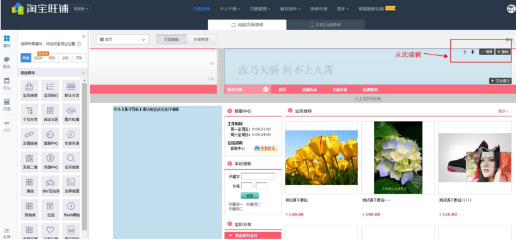Viewport: 516px width, 240px height.
Task: Collapse the 基础模块 section
Action: click(83, 73)
